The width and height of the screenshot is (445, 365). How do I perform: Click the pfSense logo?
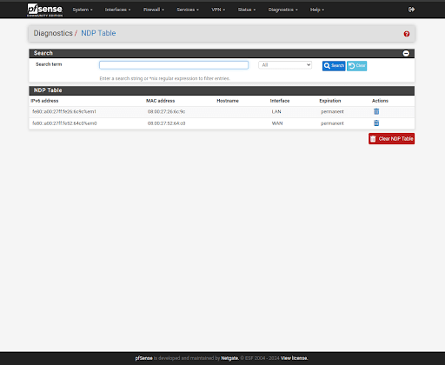point(44,10)
